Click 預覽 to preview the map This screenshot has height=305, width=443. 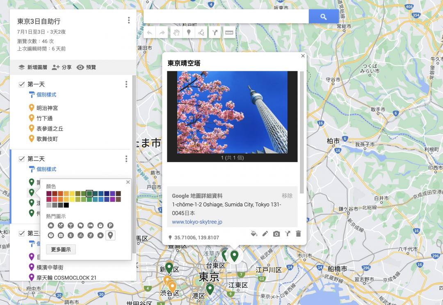coord(86,67)
